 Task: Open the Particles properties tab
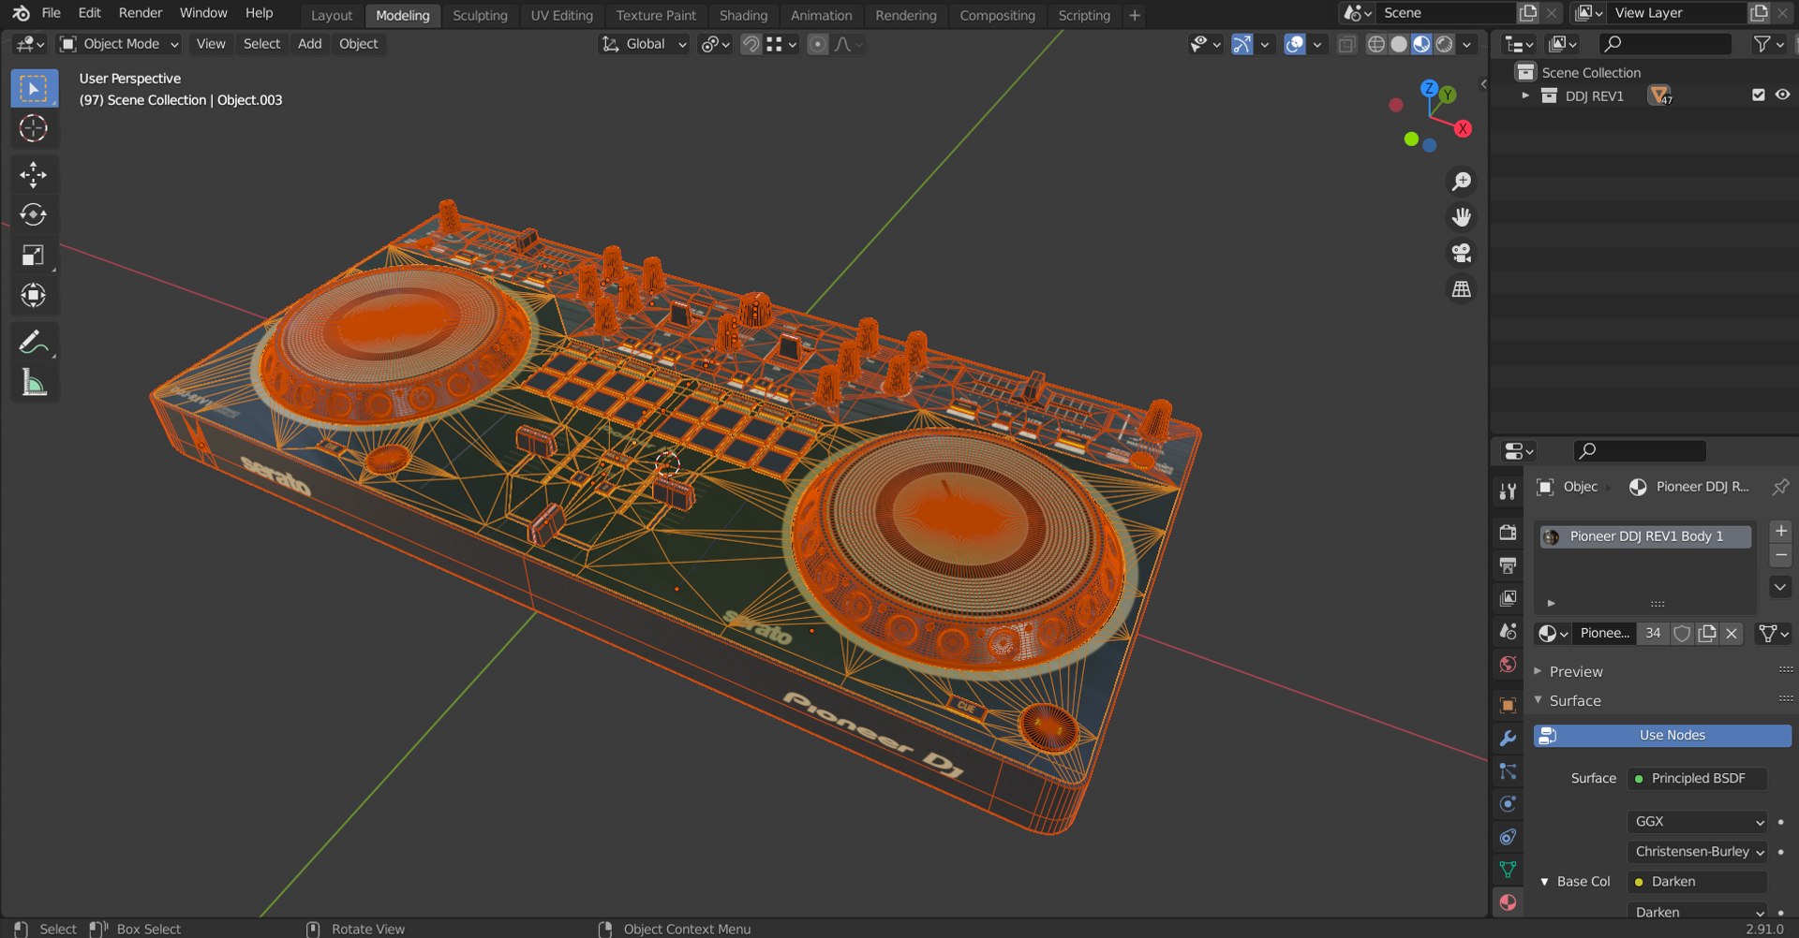[x=1508, y=770]
